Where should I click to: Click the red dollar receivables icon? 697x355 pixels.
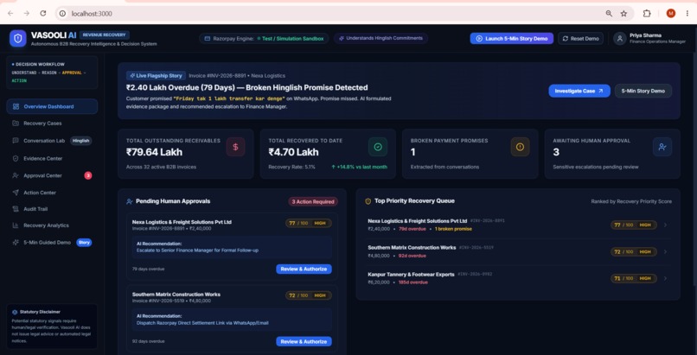[x=235, y=147]
